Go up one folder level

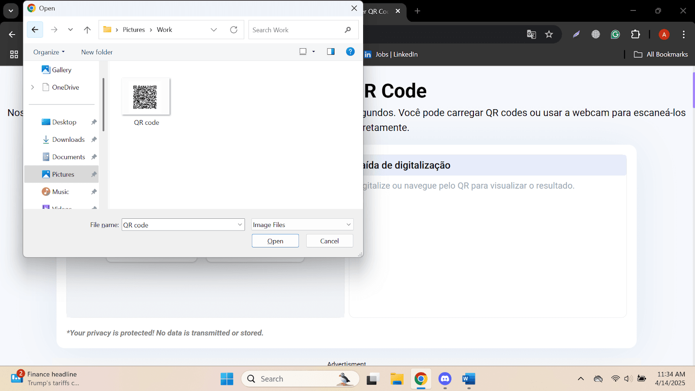[x=87, y=30]
